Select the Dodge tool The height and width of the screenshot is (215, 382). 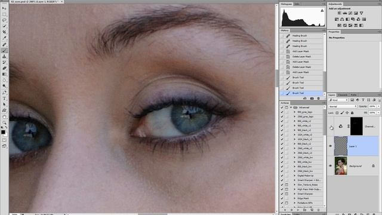pos(4,86)
